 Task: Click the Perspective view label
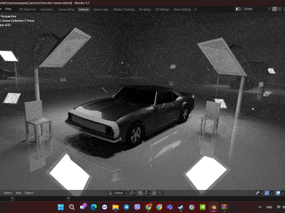8,17
